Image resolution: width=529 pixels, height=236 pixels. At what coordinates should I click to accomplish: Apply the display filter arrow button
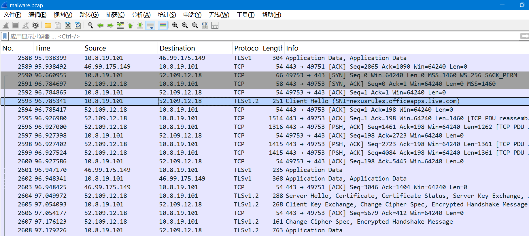[x=524, y=36]
